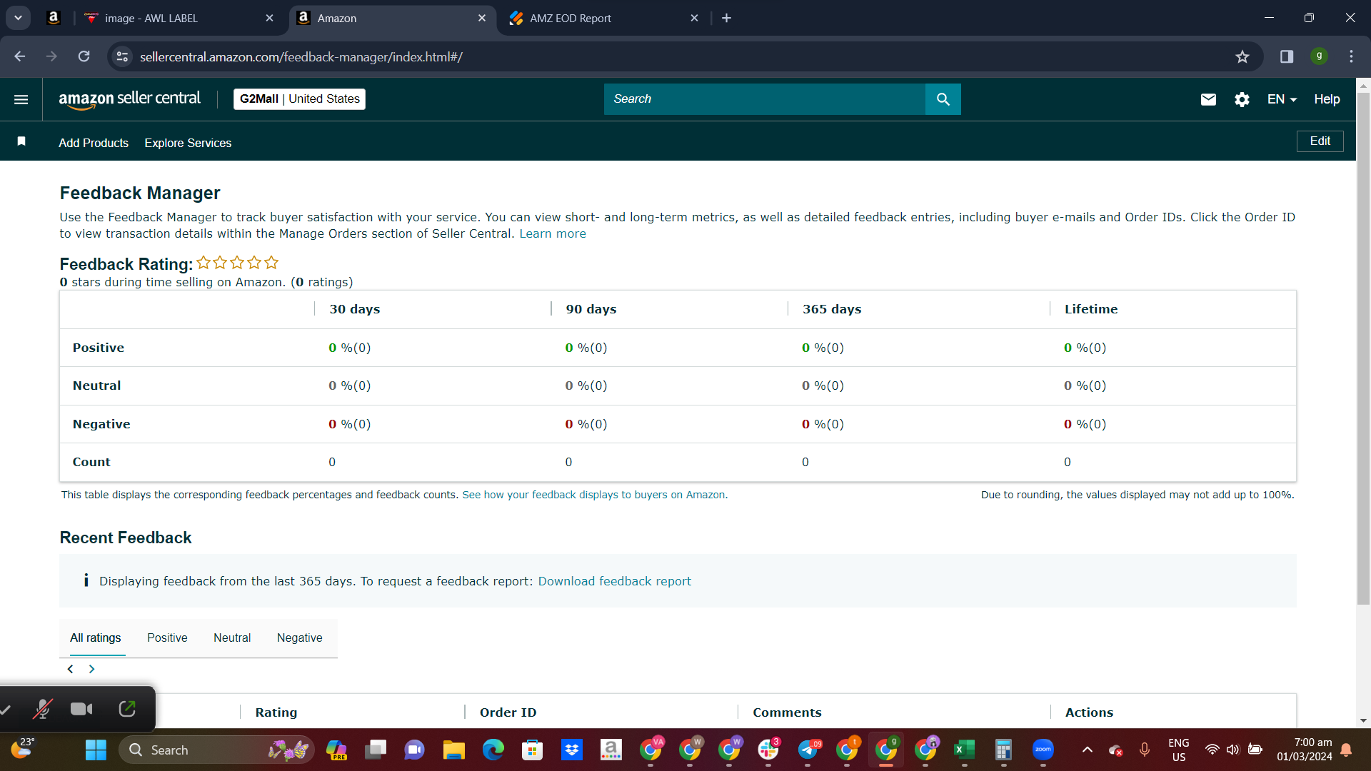The image size is (1371, 771).
Task: Open Add Products
Action: point(94,143)
